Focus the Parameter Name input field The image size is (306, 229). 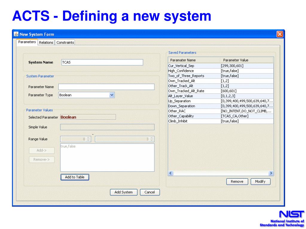click(106, 87)
